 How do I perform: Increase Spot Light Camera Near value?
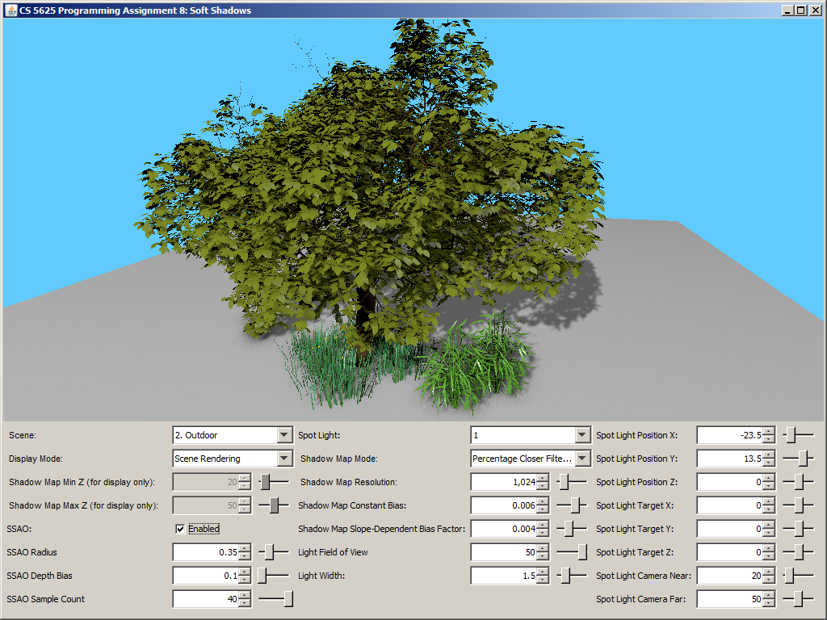[768, 572]
